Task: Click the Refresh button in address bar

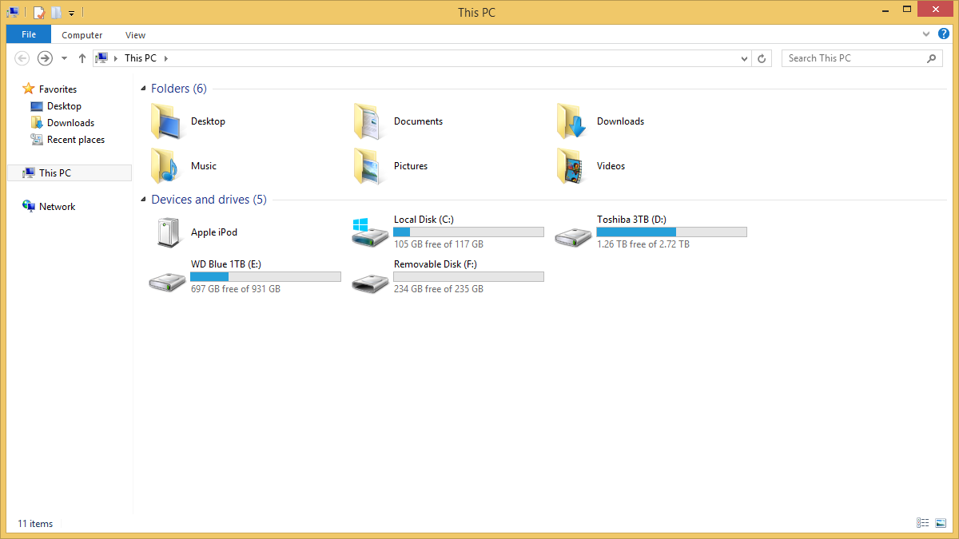Action: (762, 58)
